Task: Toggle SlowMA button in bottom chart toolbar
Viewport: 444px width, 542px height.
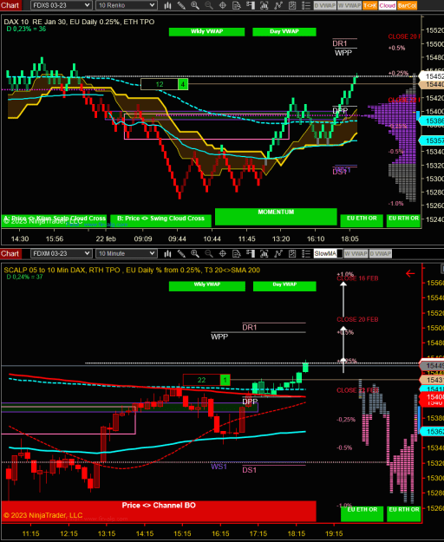Action: click(x=328, y=254)
